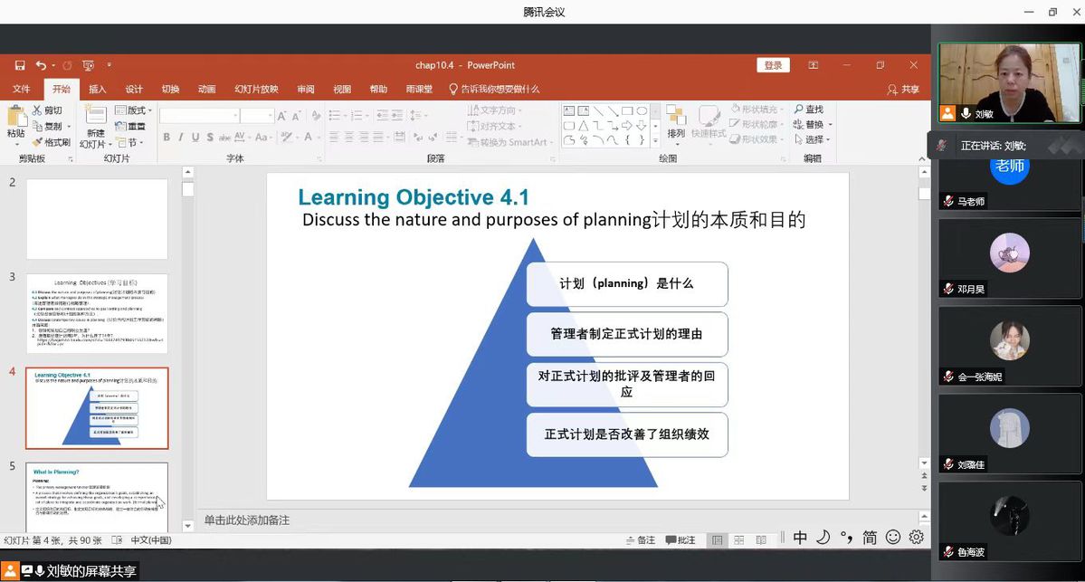Viewport: 1085px width, 582px height.
Task: Click the Reset (重置) slide button
Action: click(x=131, y=127)
